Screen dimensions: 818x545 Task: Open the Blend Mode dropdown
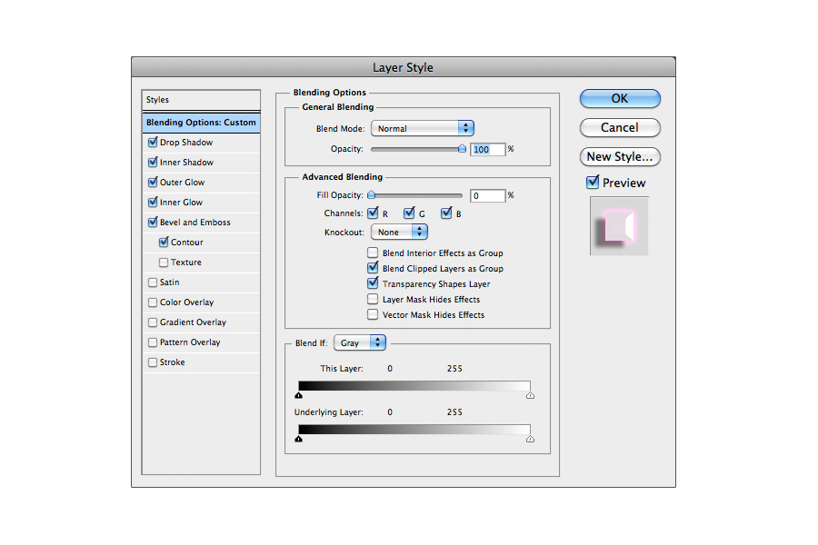coord(423,128)
